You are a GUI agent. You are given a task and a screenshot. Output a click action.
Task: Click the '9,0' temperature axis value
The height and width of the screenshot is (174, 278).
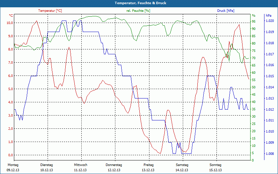click(10, 36)
